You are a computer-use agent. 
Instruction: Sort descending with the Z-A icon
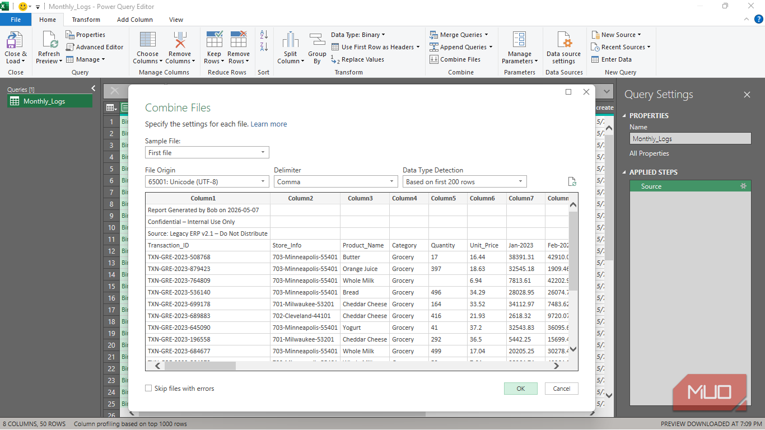coord(264,47)
